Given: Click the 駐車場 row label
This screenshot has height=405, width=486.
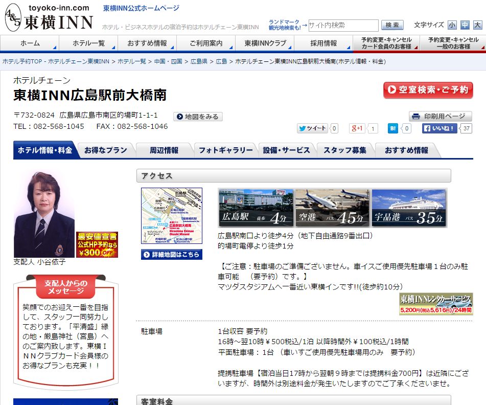Looking at the screenshot, I should 152,331.
